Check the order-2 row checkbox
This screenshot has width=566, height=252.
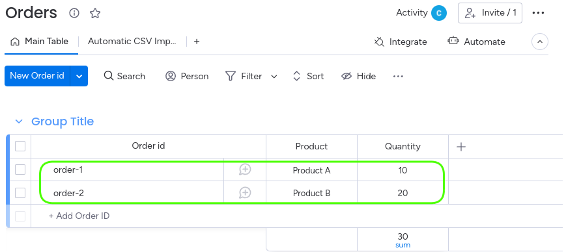tap(20, 193)
